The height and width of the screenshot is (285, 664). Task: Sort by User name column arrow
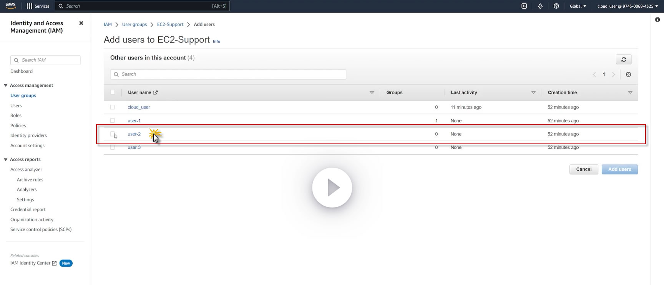tap(372, 92)
